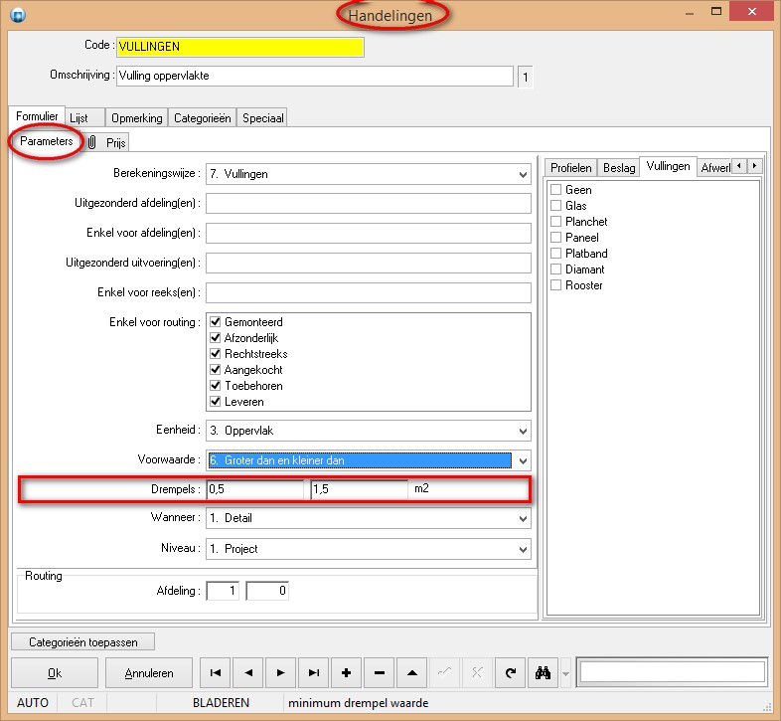Open the Eenheid dropdown

tap(523, 431)
